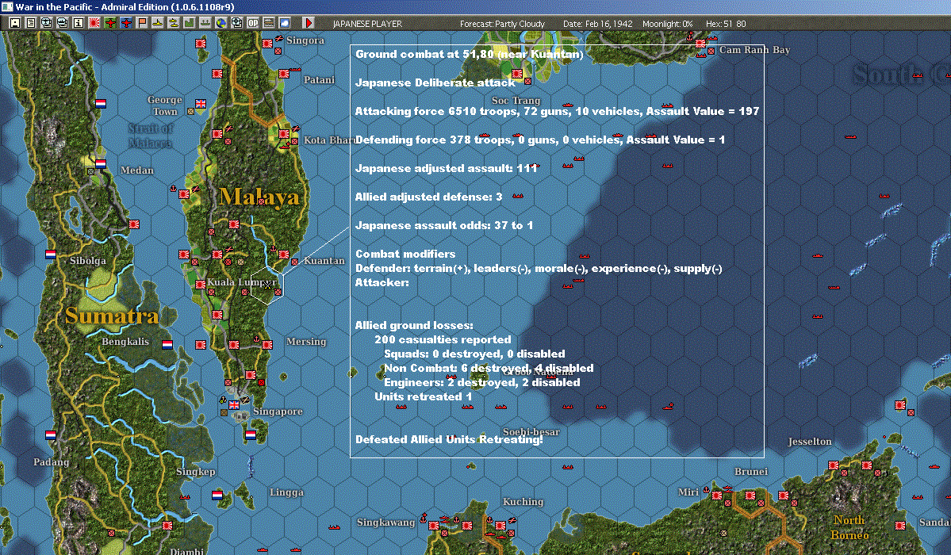This screenshot has width=951, height=555.
Task: Click the Dutch flag west of Sibolga
Action: 51,255
